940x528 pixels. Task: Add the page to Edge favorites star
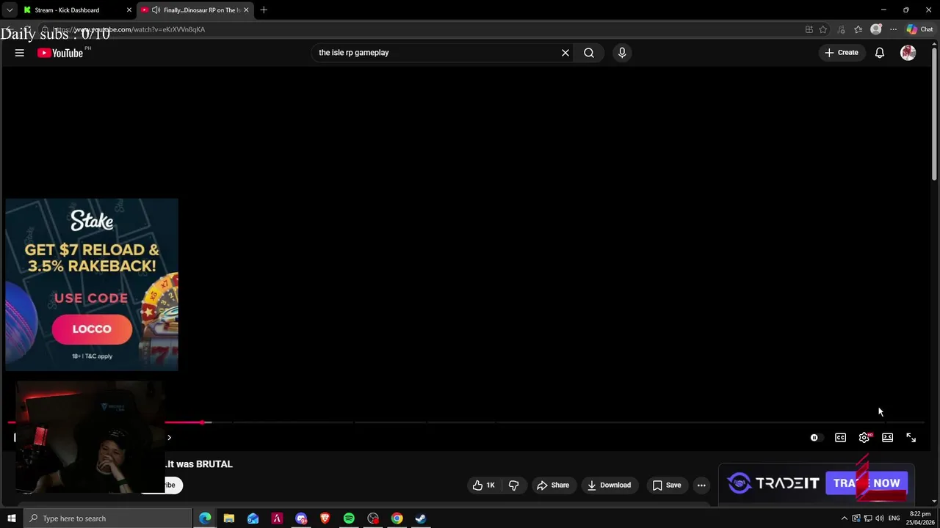[x=823, y=29]
